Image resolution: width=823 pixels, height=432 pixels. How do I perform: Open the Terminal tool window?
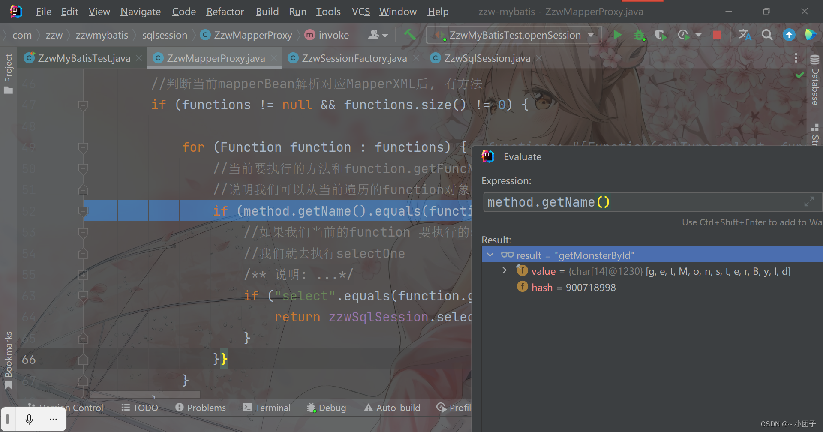pyautogui.click(x=267, y=408)
